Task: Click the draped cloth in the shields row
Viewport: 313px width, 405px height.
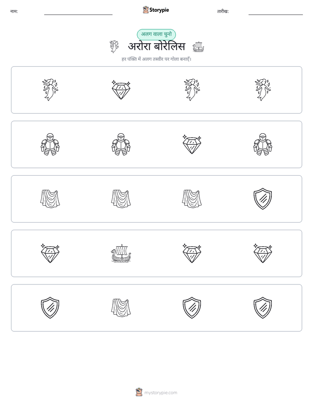Action: point(121,308)
